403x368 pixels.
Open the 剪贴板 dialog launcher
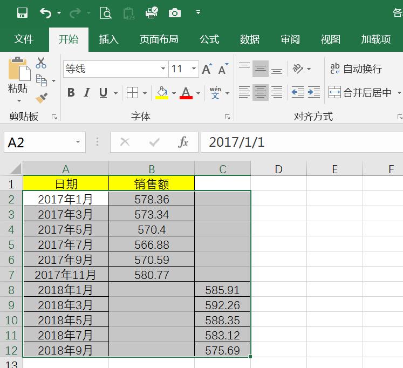click(x=54, y=117)
